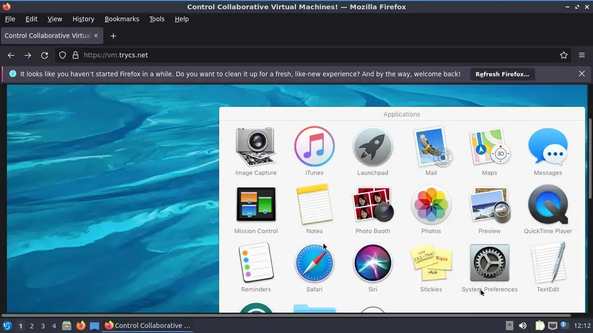Reload the current page

coord(44,55)
